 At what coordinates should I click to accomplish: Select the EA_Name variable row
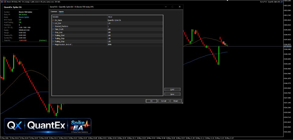point(107,20)
